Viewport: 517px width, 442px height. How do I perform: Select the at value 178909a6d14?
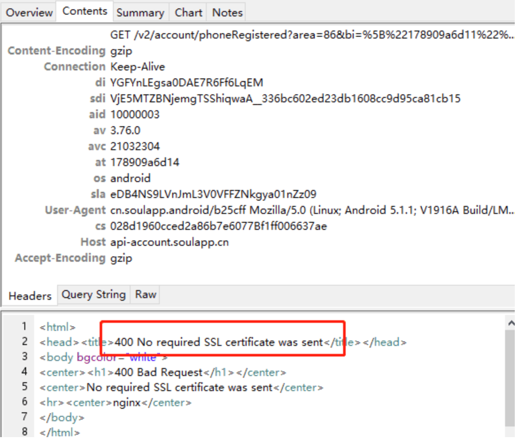[x=145, y=162]
